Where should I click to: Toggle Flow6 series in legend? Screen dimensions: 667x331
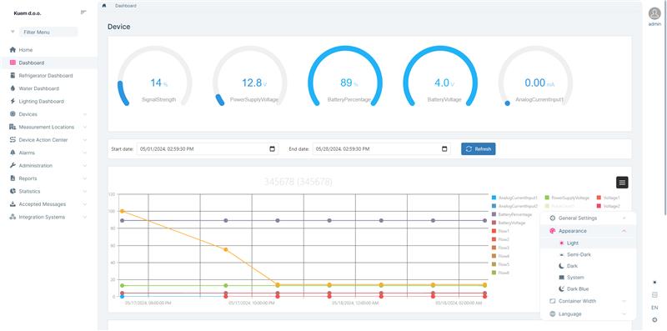501,273
